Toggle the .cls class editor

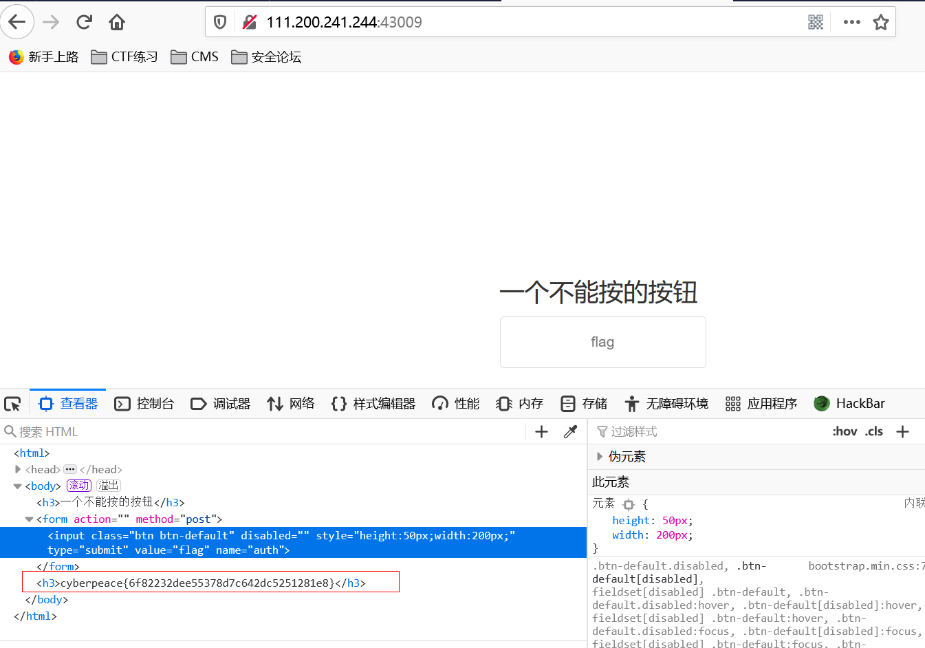click(x=873, y=431)
